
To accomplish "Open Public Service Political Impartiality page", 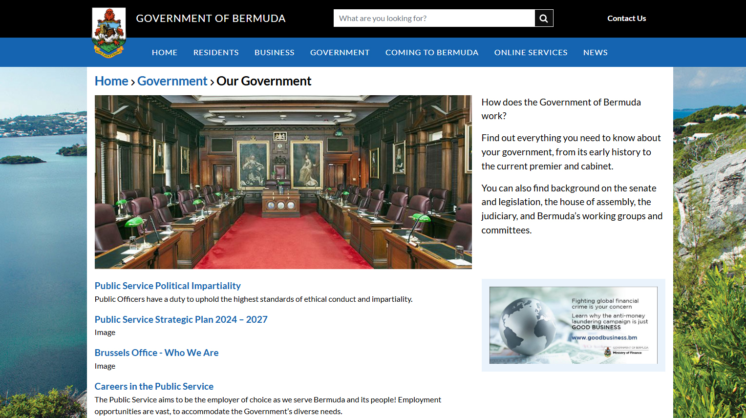I will 168,285.
